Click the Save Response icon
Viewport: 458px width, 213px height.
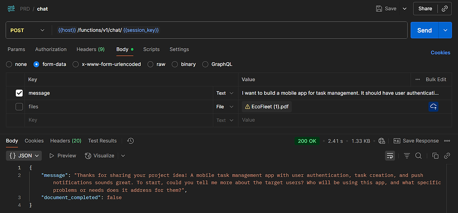click(x=397, y=141)
